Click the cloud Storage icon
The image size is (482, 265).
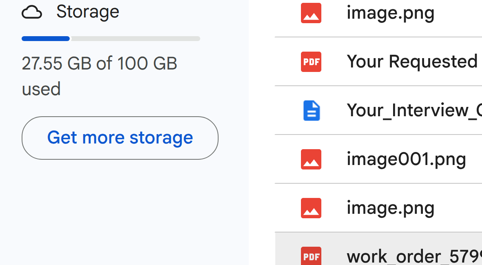click(x=32, y=13)
